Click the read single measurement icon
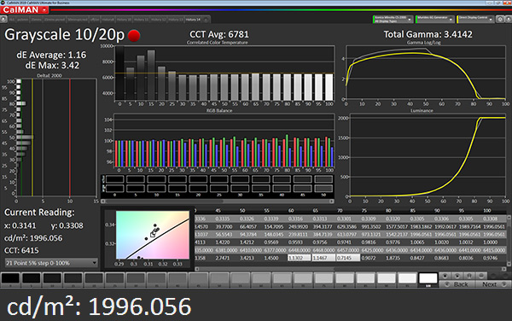The height and width of the screenshot is (321, 512). [x=445, y=276]
